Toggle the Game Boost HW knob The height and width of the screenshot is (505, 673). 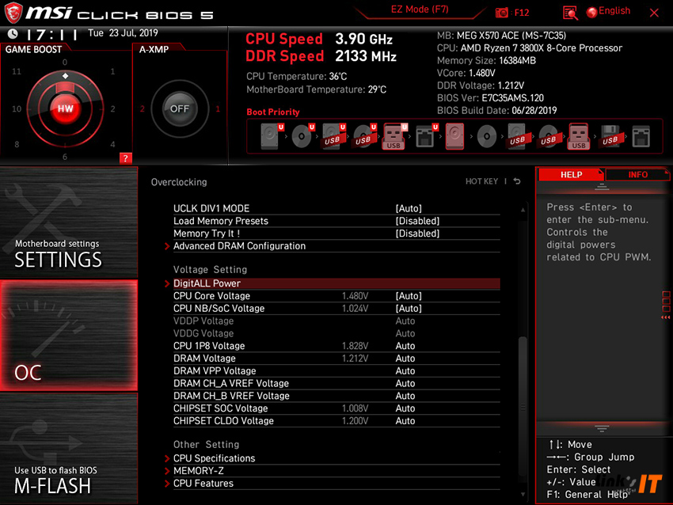tap(65, 108)
